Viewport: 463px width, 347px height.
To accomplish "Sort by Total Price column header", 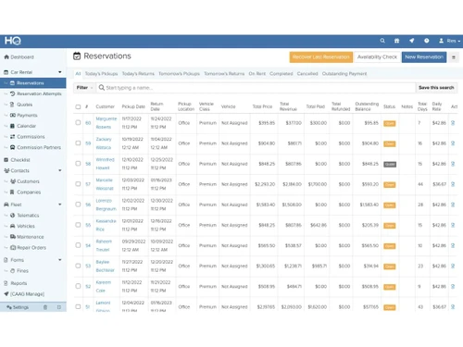I will [262, 106].
